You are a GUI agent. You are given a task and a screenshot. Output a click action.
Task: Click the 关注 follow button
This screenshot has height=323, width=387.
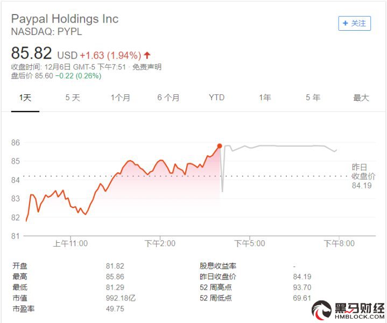354,24
